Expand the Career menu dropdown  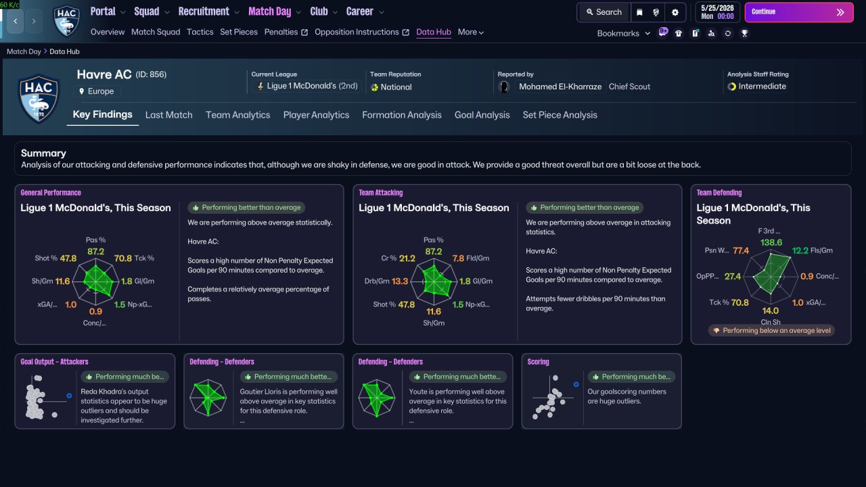click(382, 11)
